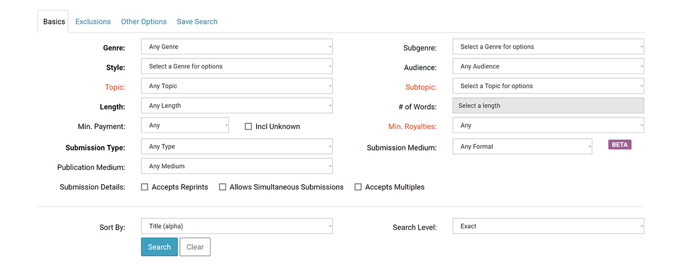Expand the Audience dropdown
The width and height of the screenshot is (681, 266).
[x=548, y=66]
